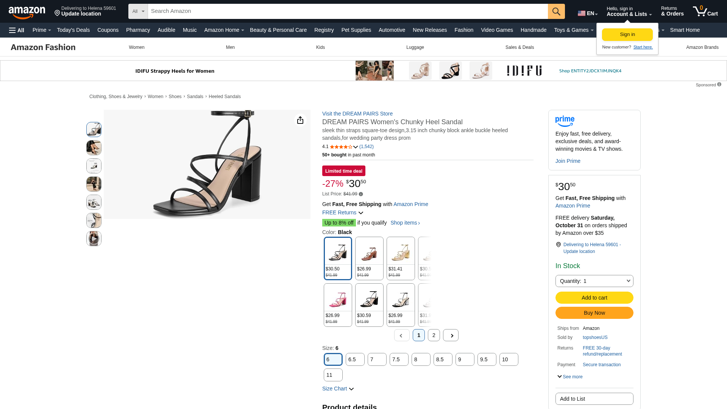Open Secure transaction link
Viewport: 727px width, 409px height.
pos(601,365)
